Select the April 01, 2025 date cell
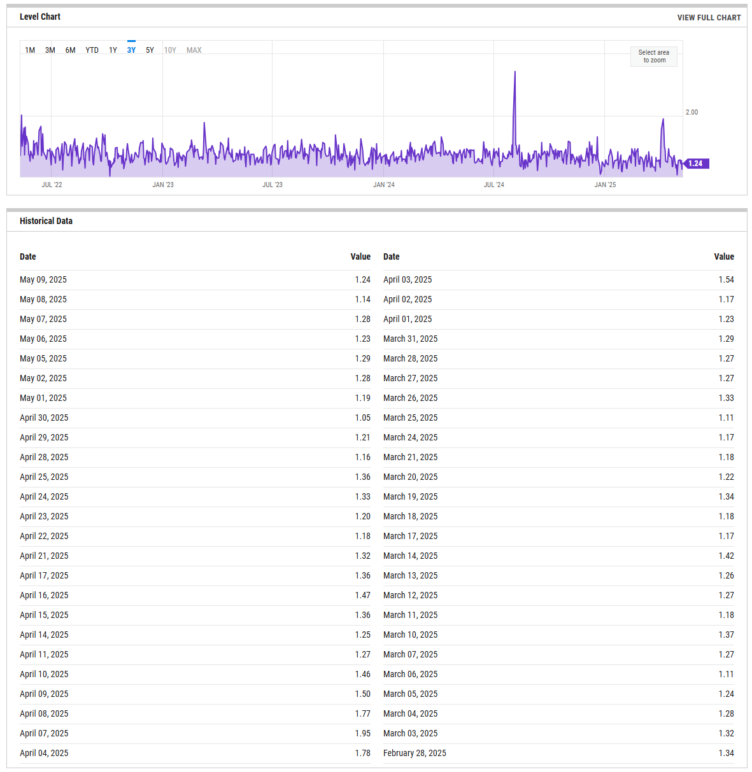The image size is (752, 772). tap(408, 319)
